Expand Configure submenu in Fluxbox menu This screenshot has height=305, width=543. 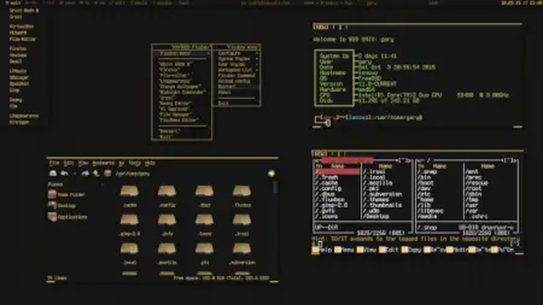tap(236, 53)
